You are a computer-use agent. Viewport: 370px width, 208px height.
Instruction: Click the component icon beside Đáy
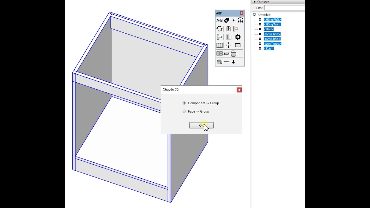(x=260, y=49)
